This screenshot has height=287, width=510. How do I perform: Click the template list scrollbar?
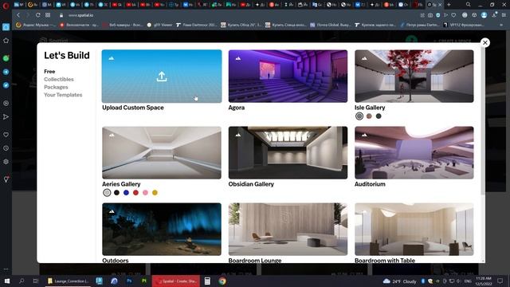click(483, 122)
